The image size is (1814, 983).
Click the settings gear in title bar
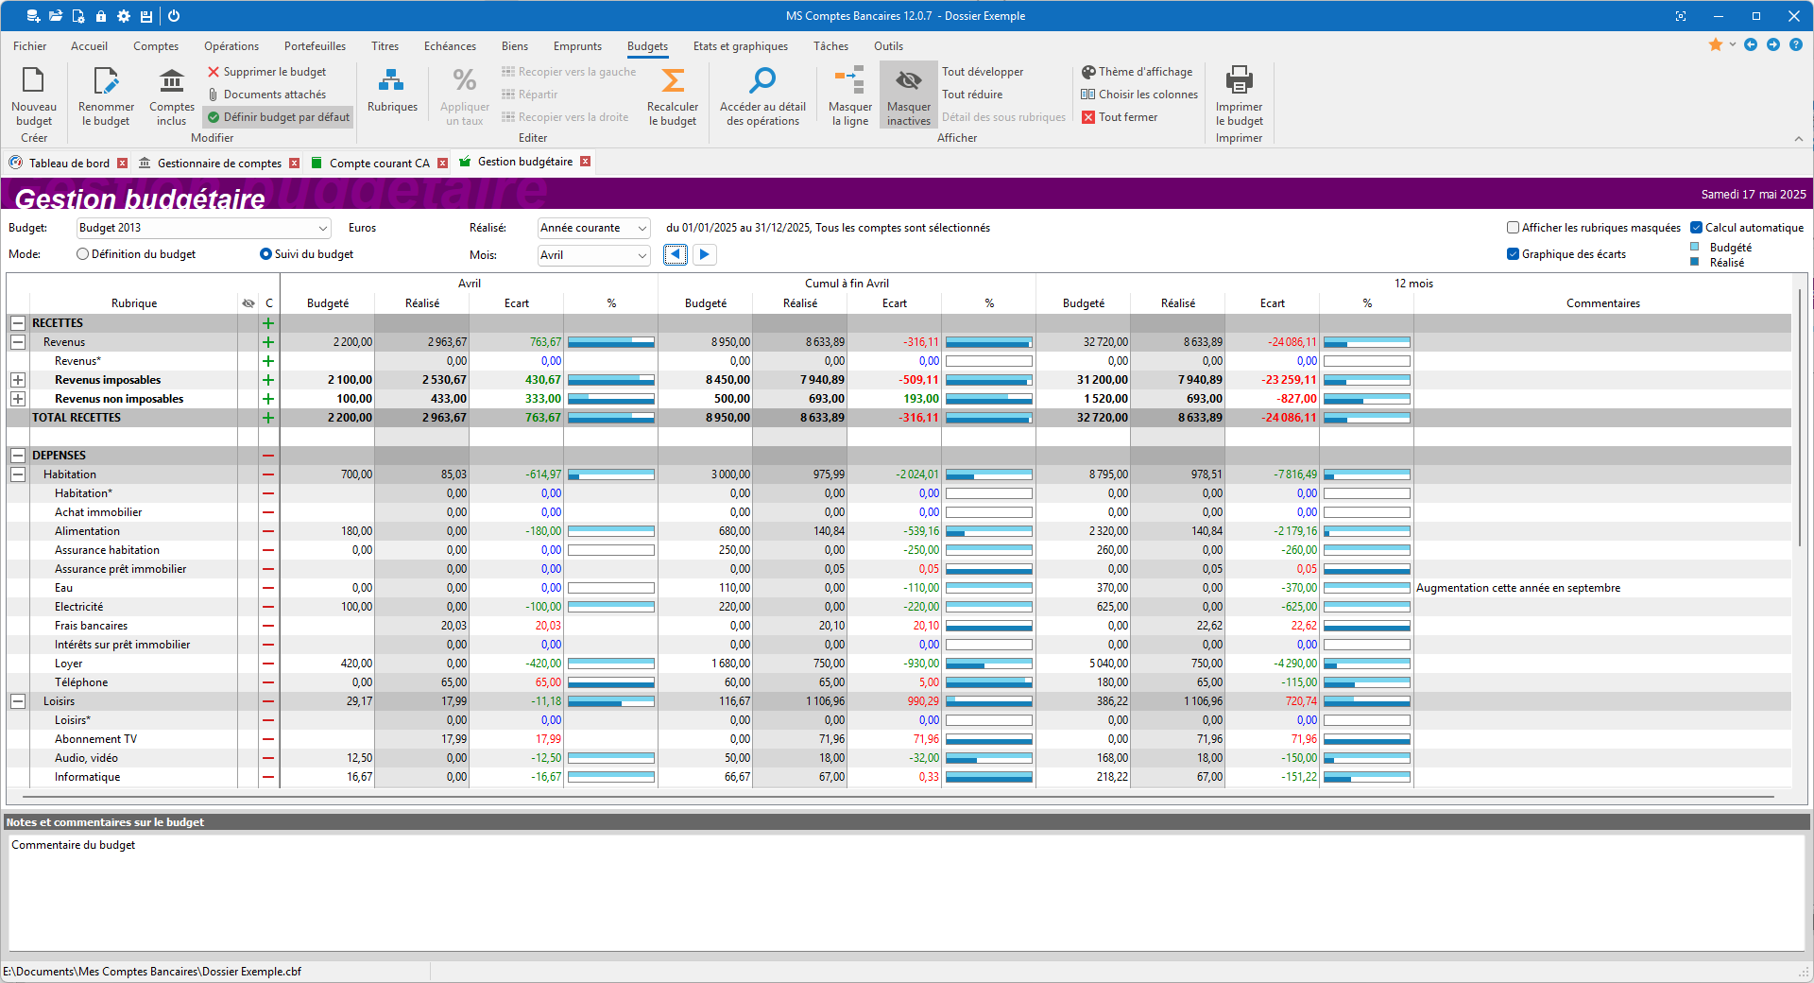click(x=124, y=16)
